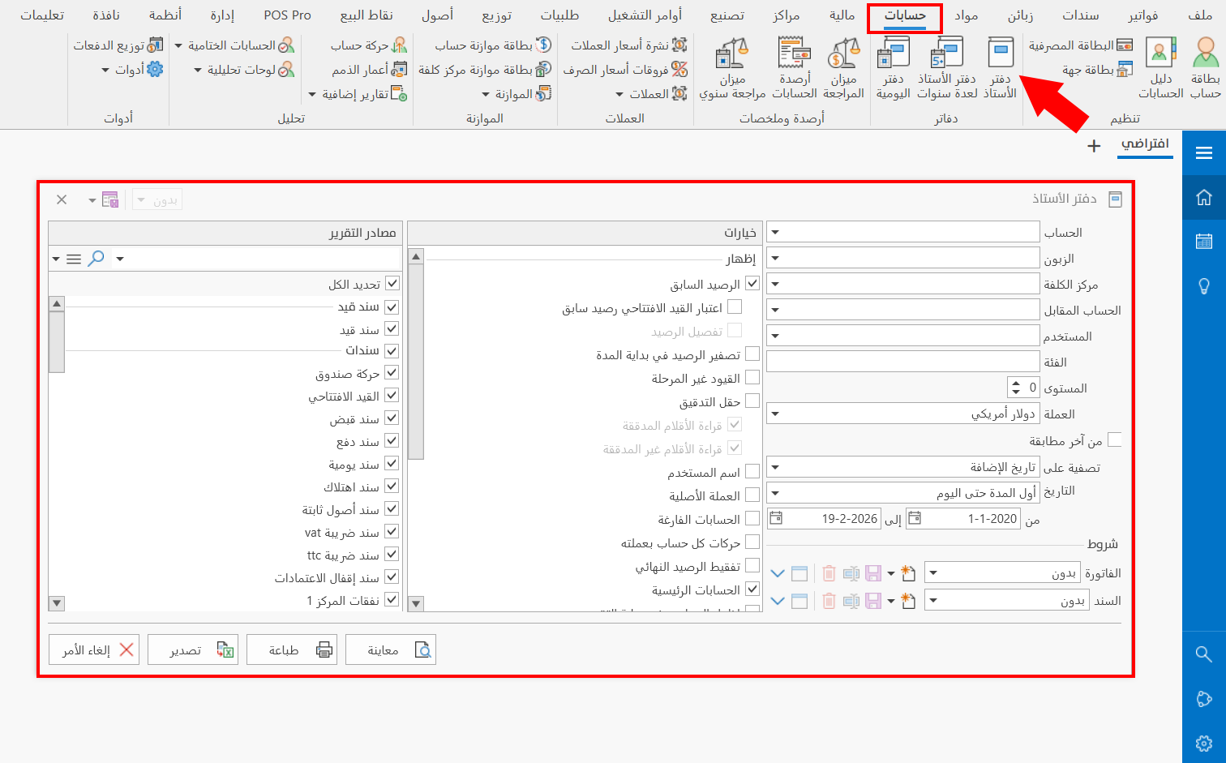Viewport: 1226px width, 763px height.
Task: Click scroll down arrow in خيارات panel
Action: point(416,602)
